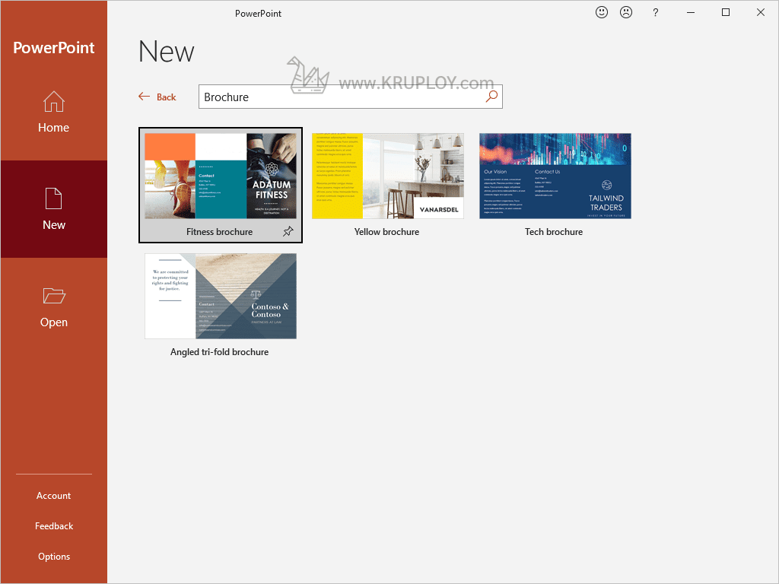The height and width of the screenshot is (584, 779).
Task: Click the "Angled tri-fold brochure" caption text
Action: click(x=220, y=352)
